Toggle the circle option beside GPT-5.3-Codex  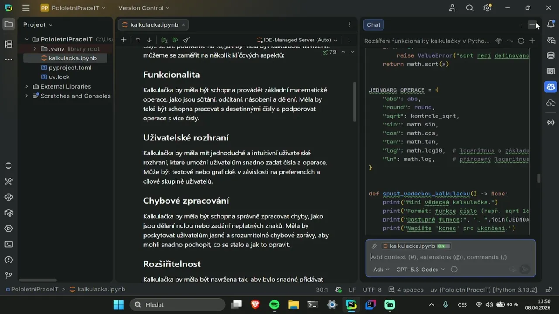pyautogui.click(x=454, y=270)
